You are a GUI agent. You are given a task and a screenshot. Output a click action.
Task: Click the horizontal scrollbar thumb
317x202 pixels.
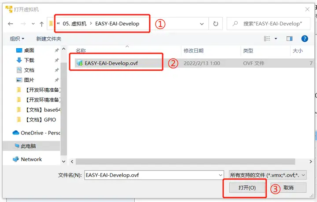[x=185, y=162]
